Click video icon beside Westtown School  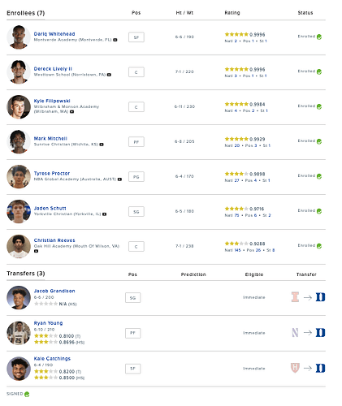click(x=109, y=75)
